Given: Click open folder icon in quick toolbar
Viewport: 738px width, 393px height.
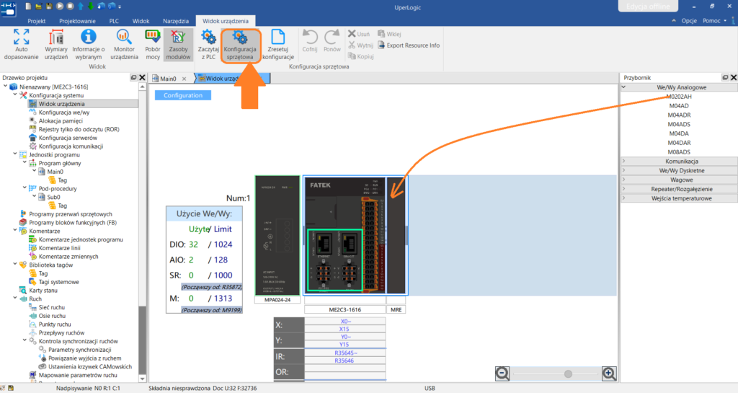Looking at the screenshot, I should (x=39, y=6).
